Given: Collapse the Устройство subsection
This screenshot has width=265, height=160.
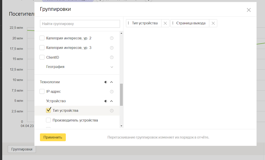Looking at the screenshot, I should (111, 101).
